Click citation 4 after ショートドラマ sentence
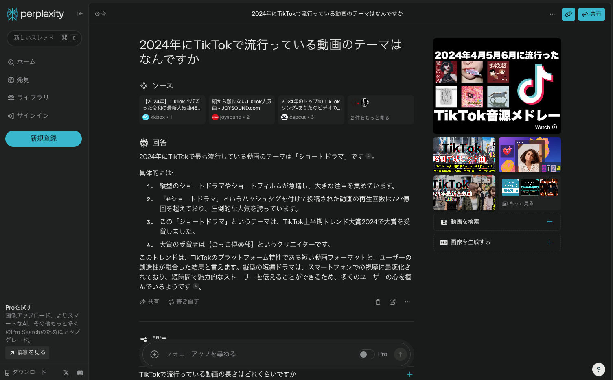Image resolution: width=613 pixels, height=380 pixels. click(x=368, y=156)
